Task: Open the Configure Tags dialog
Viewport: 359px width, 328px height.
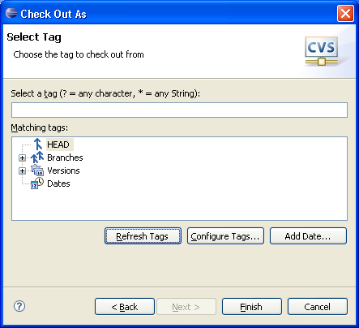Action: [x=225, y=236]
